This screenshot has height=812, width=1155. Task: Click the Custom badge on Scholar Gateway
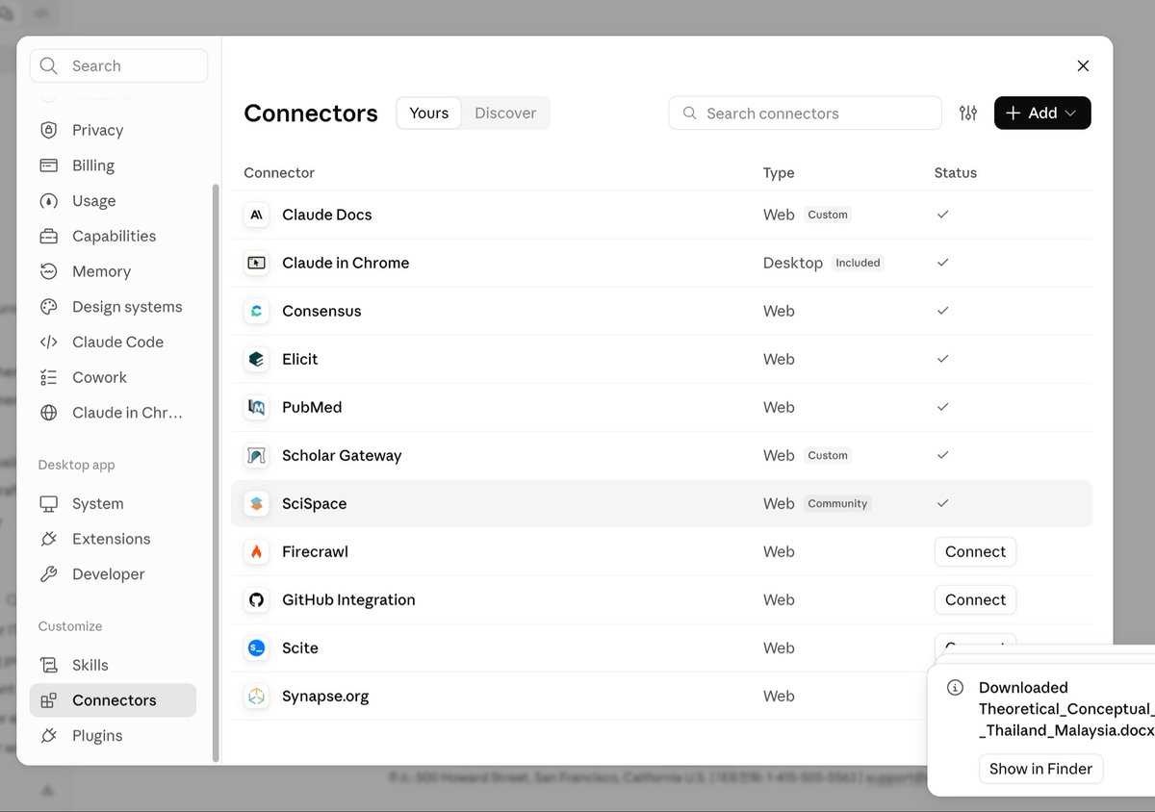tap(828, 455)
